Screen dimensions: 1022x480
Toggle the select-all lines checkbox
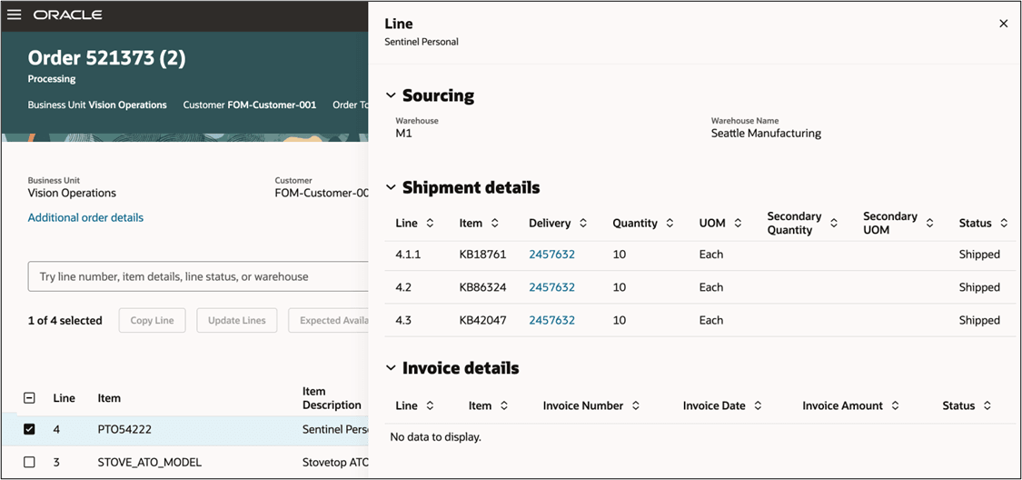pyautogui.click(x=29, y=398)
